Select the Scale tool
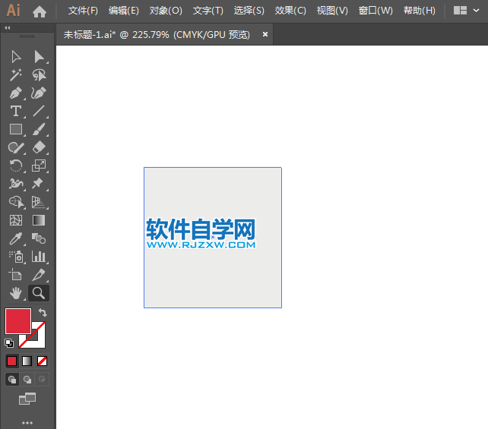 (39, 166)
